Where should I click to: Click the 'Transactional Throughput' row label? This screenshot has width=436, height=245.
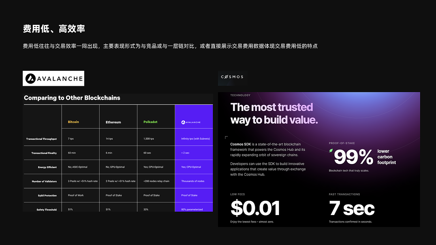(42, 139)
